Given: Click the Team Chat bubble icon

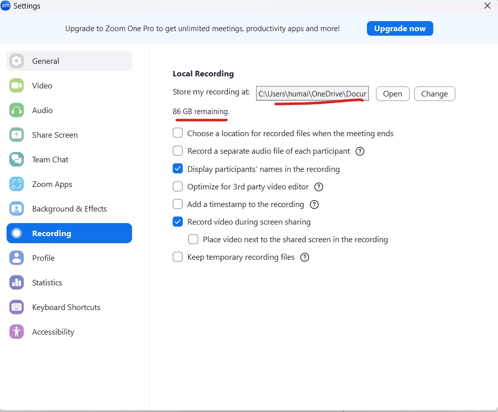Looking at the screenshot, I should 17,160.
